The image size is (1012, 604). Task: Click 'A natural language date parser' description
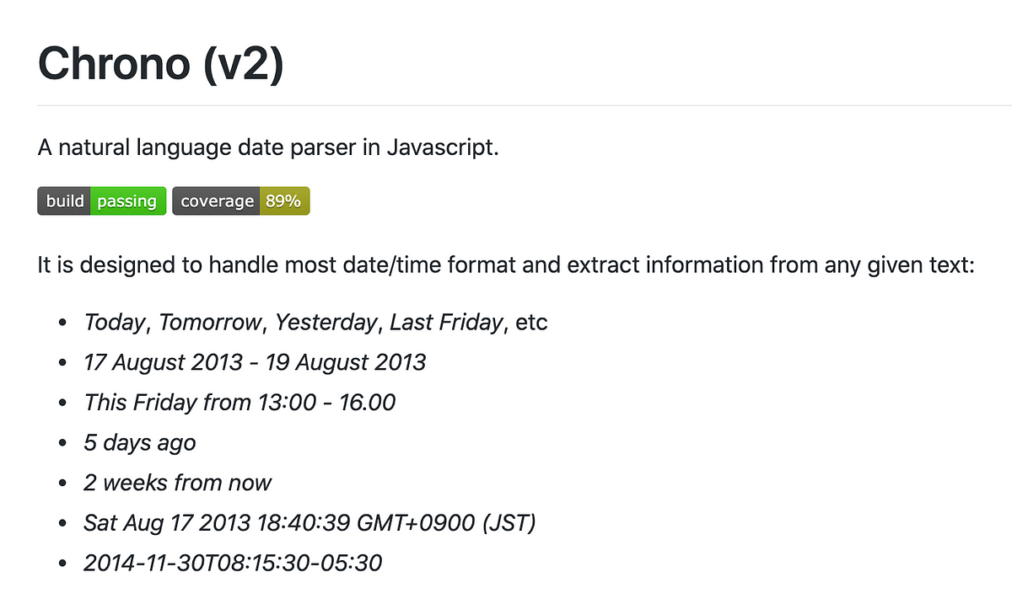point(269,149)
